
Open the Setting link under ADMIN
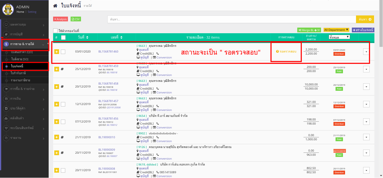(x=32, y=12)
